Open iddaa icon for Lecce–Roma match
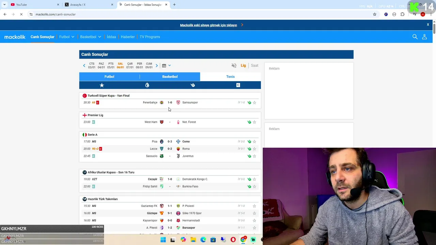The height and width of the screenshot is (245, 436). [249, 149]
